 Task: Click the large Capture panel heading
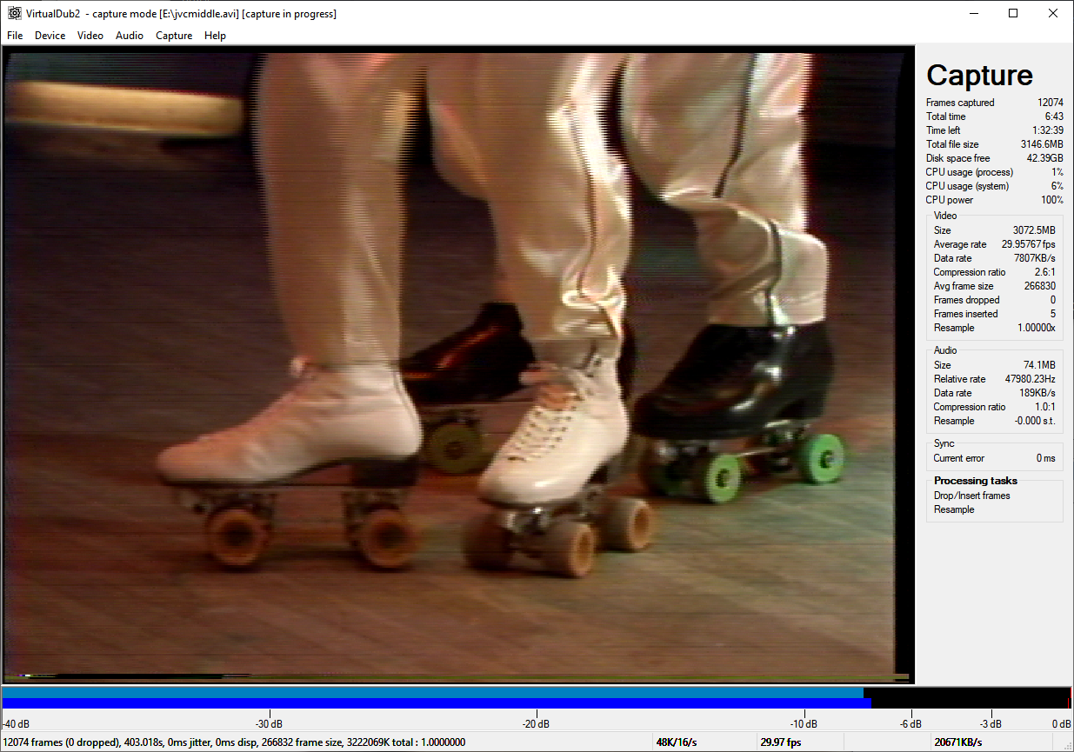pyautogui.click(x=979, y=76)
